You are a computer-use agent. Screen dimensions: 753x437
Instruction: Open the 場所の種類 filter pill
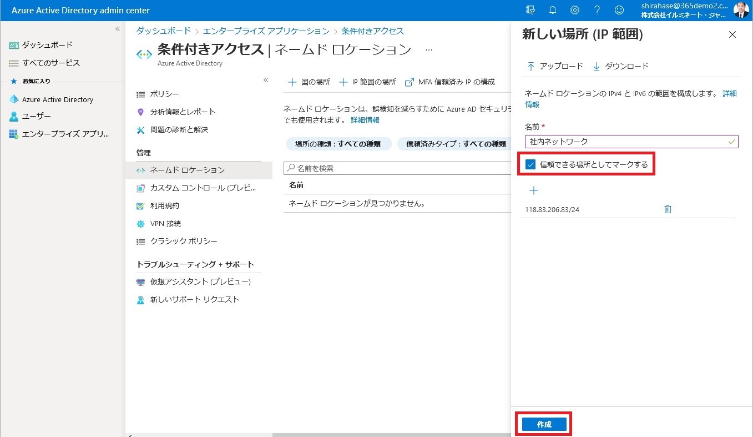(x=338, y=144)
